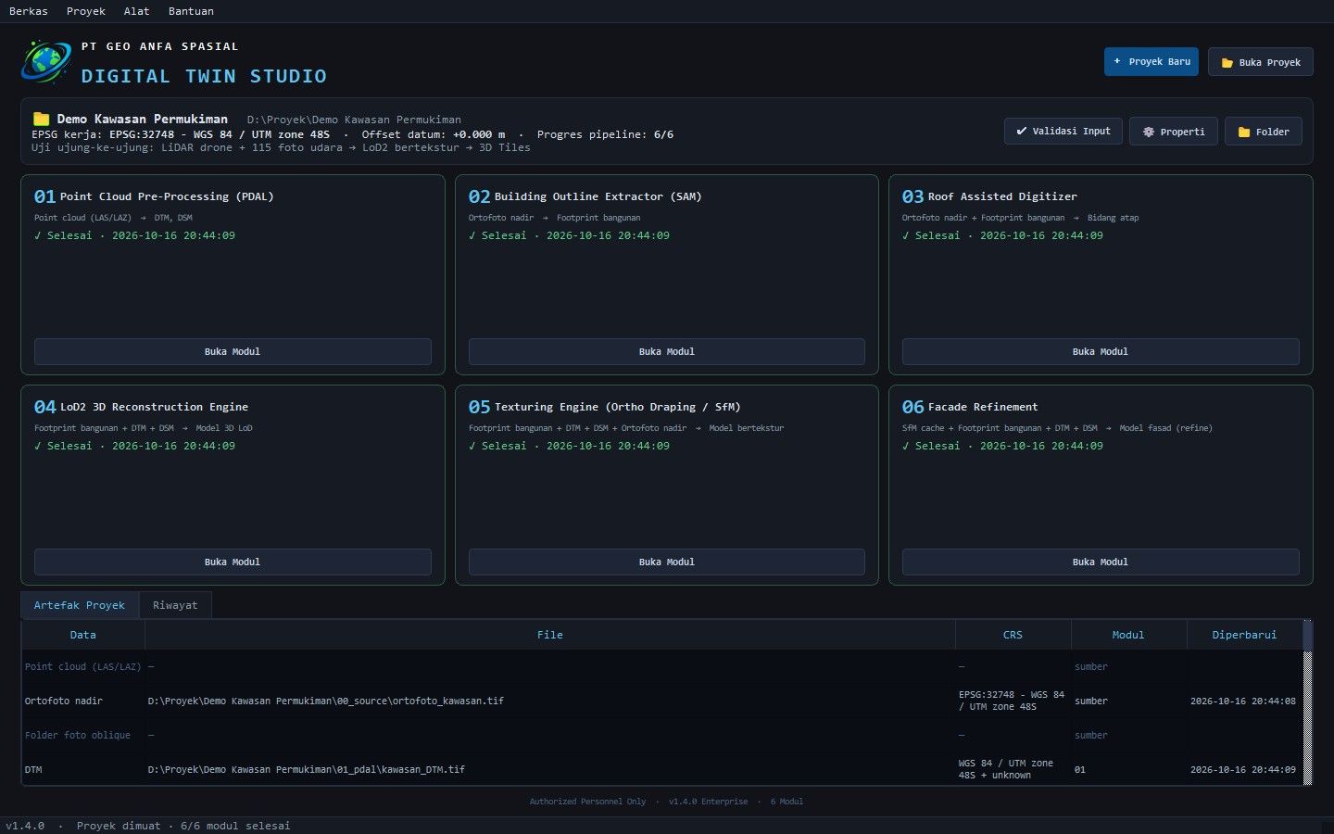Click the Selesai status of Texturing Engine card
The height and width of the screenshot is (834, 1334).
569,446
